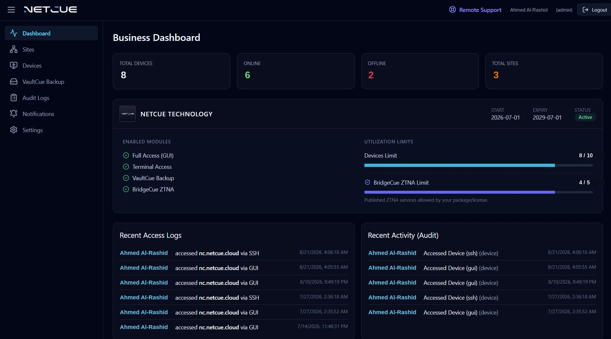Click the 8 / 10 devices limit value
Viewport: 611px width, 339px height.
click(x=586, y=155)
